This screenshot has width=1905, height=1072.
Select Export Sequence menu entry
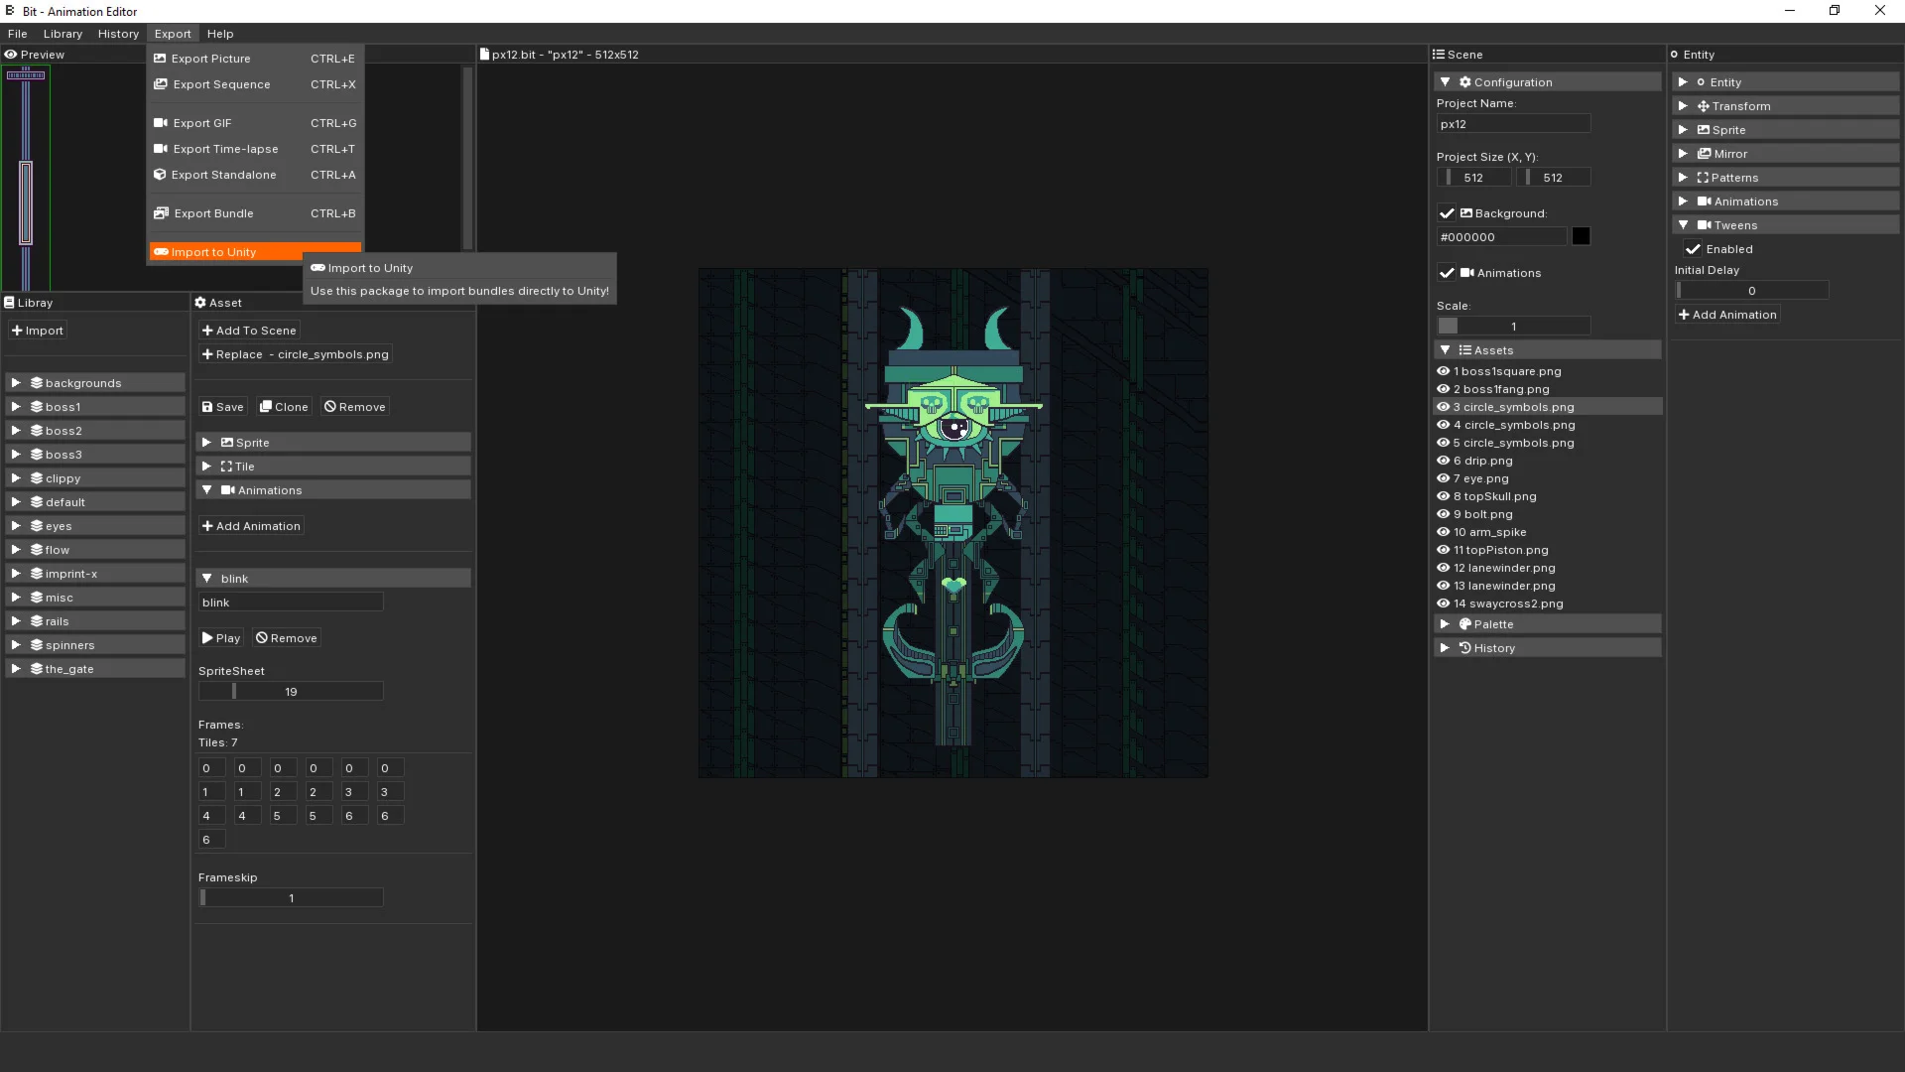pos(221,84)
